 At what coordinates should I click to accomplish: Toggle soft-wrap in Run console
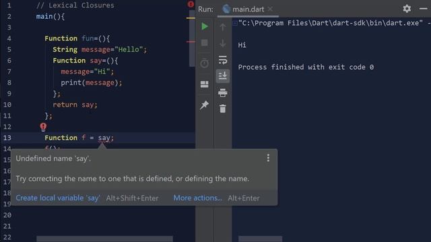tap(223, 60)
